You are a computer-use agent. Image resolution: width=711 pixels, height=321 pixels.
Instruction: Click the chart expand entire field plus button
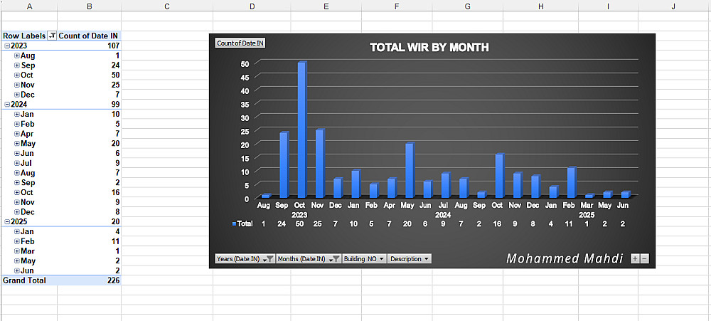click(x=635, y=259)
